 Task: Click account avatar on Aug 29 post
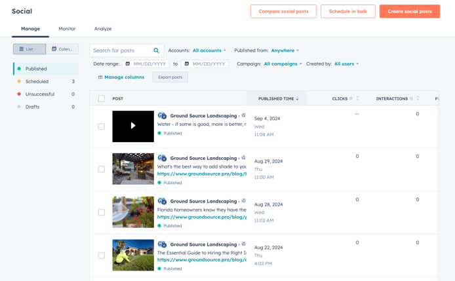click(x=162, y=158)
